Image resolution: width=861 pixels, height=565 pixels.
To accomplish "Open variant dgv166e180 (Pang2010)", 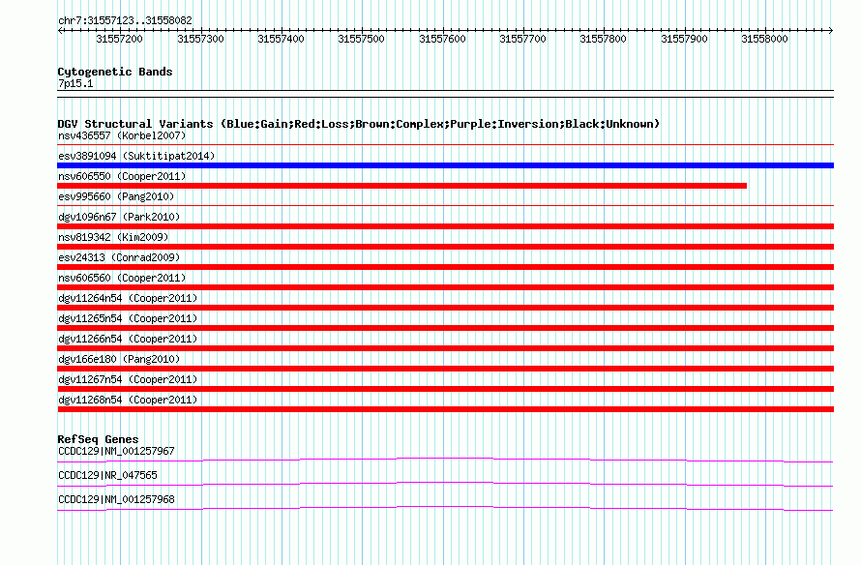I will click(x=119, y=359).
